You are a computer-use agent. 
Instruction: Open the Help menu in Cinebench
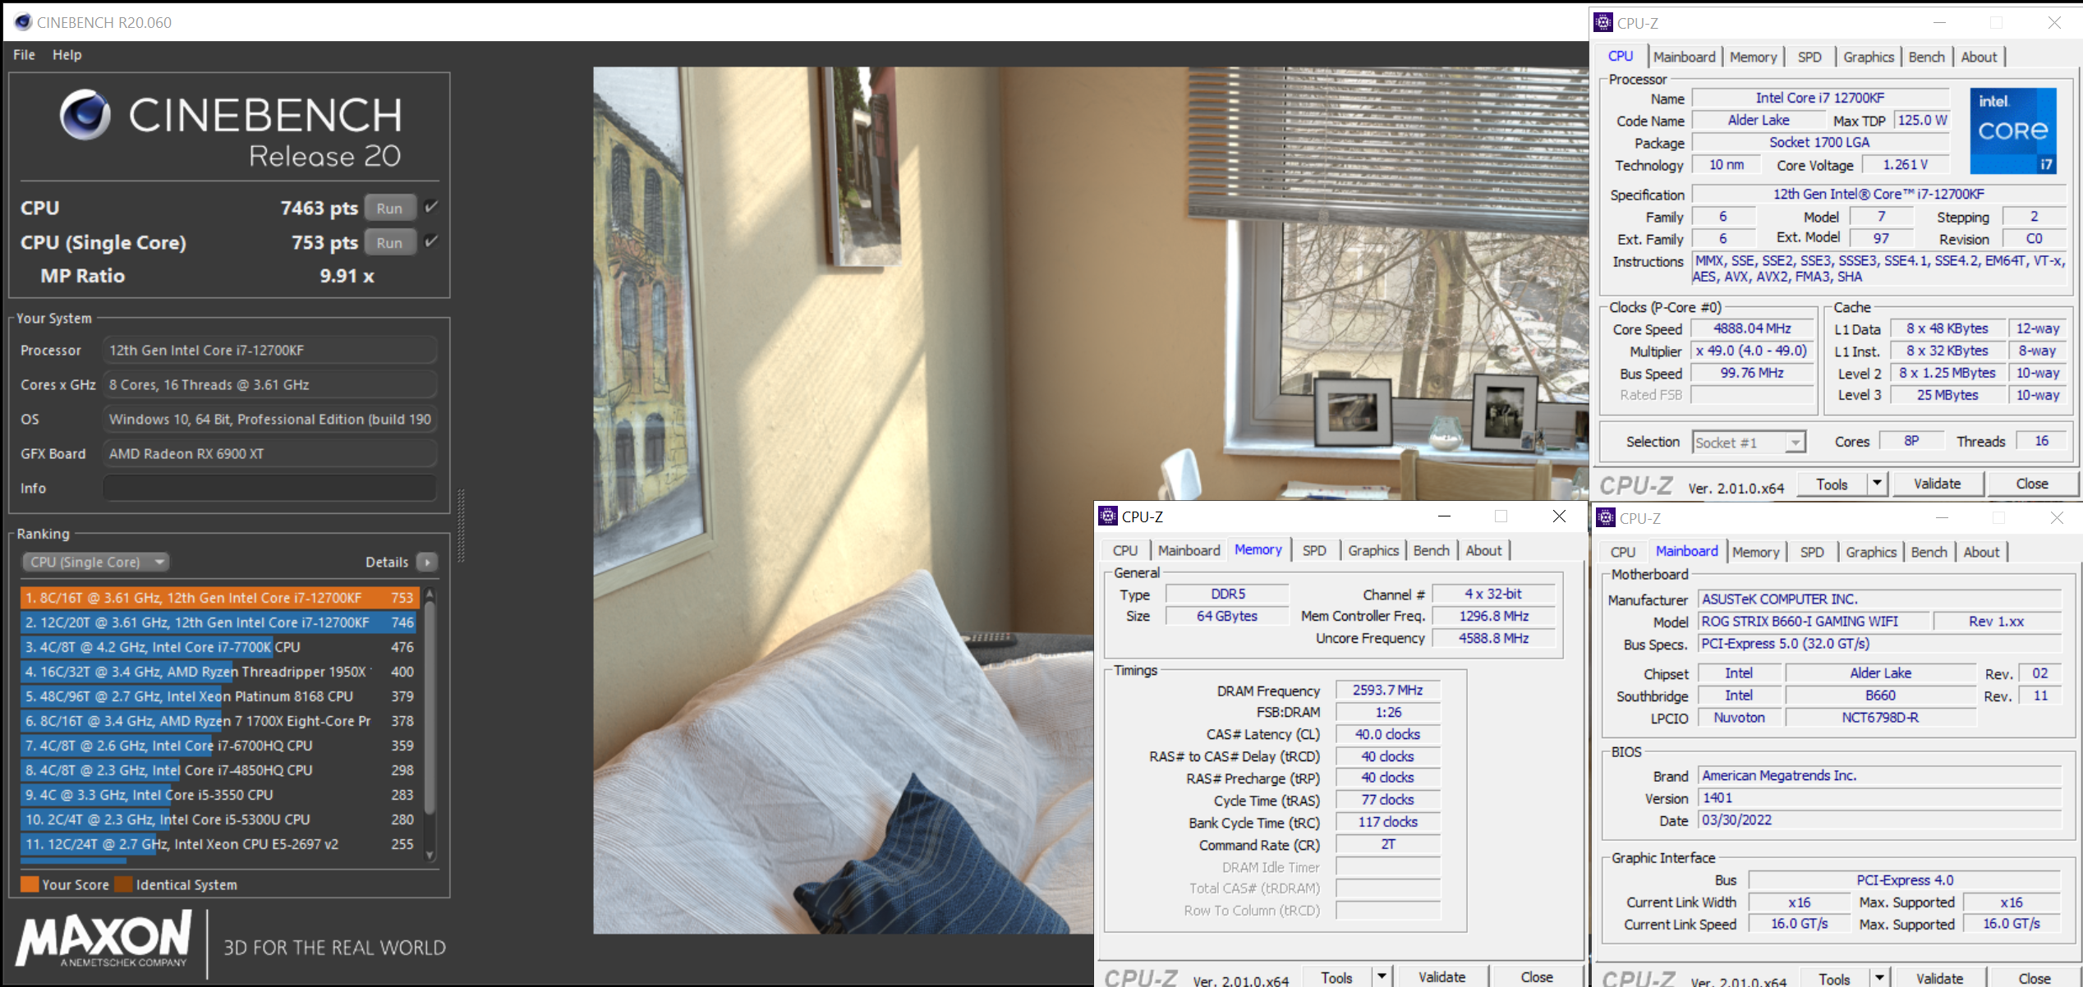click(67, 54)
